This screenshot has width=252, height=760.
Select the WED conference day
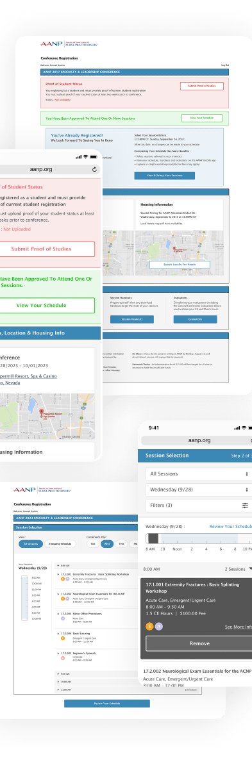tap(107, 544)
